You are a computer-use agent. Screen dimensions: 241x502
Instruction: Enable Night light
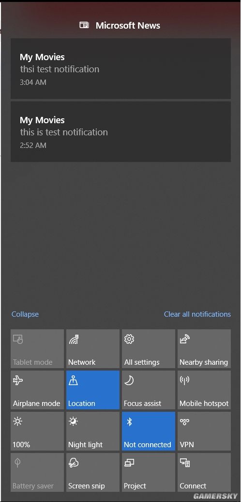(x=93, y=431)
